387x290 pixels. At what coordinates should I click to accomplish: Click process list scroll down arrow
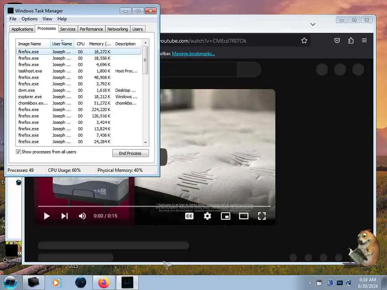point(146,142)
